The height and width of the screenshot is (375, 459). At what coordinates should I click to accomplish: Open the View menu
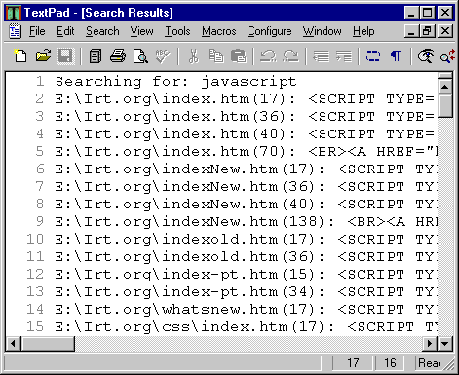(142, 31)
